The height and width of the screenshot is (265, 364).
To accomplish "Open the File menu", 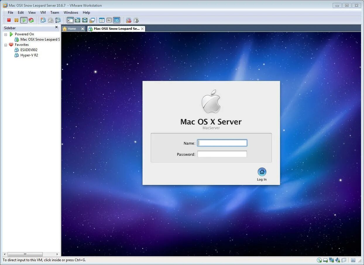I will [x=11, y=13].
